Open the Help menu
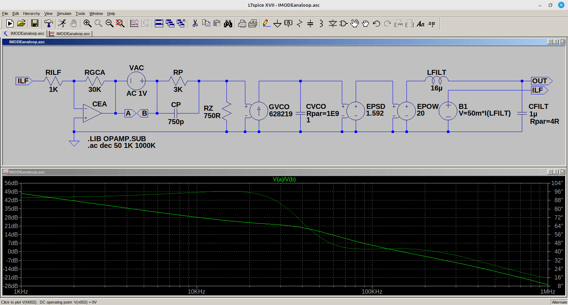568x305 pixels. 111,13
